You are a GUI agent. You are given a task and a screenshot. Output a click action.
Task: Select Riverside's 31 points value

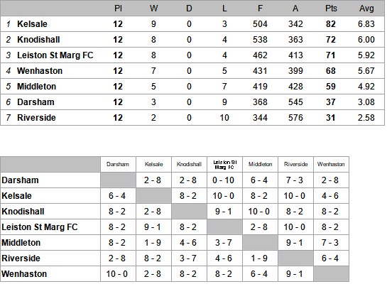[331, 118]
